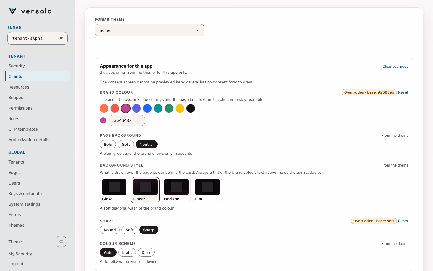Screen dimensions: 433x271
Task: Pick the green brand colour swatch
Action: [169, 108]
